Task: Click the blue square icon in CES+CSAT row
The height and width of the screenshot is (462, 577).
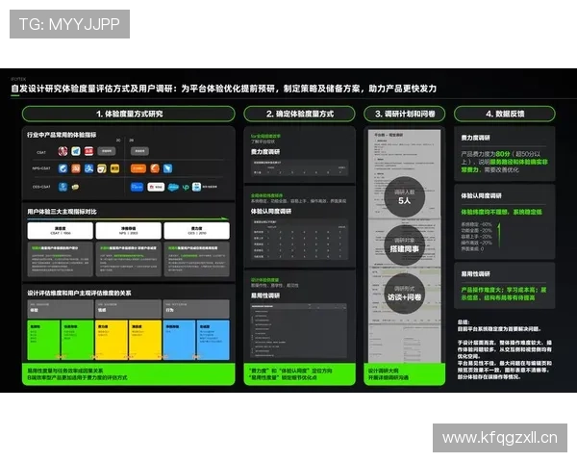Action: pyautogui.click(x=63, y=187)
